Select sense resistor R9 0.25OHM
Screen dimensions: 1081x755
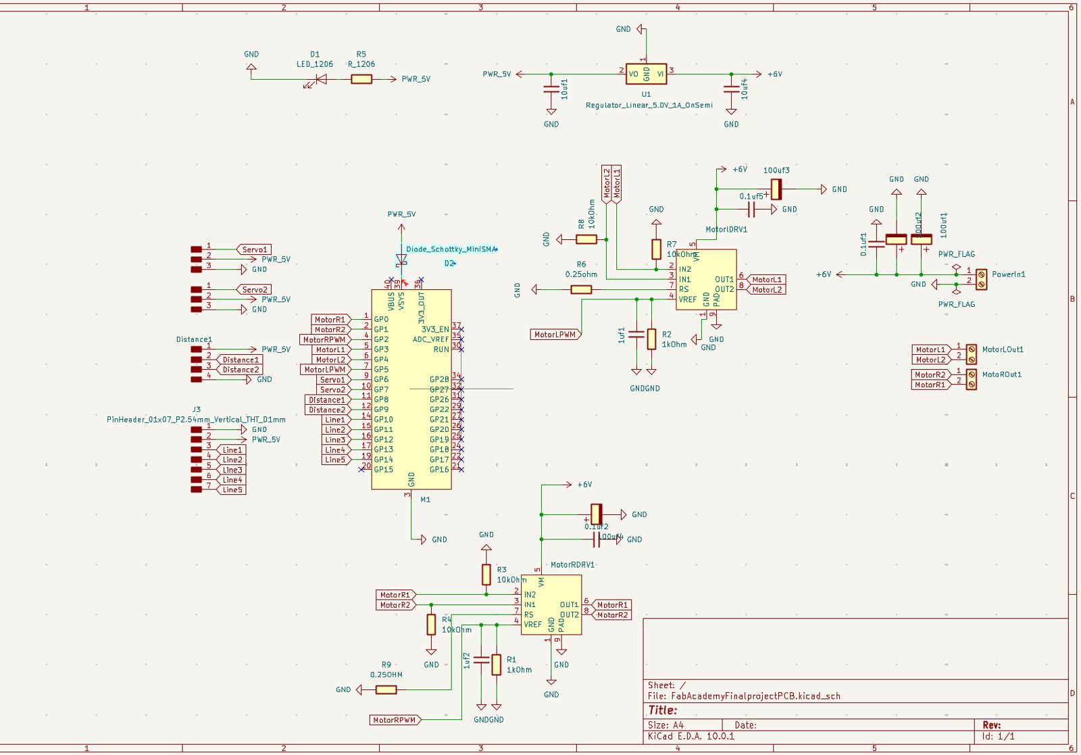point(386,689)
